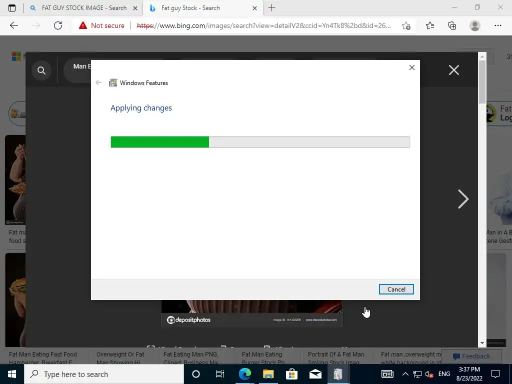Open Fat Eating Man PNG result
Viewport: 512px width, 384px height.
coord(191,358)
